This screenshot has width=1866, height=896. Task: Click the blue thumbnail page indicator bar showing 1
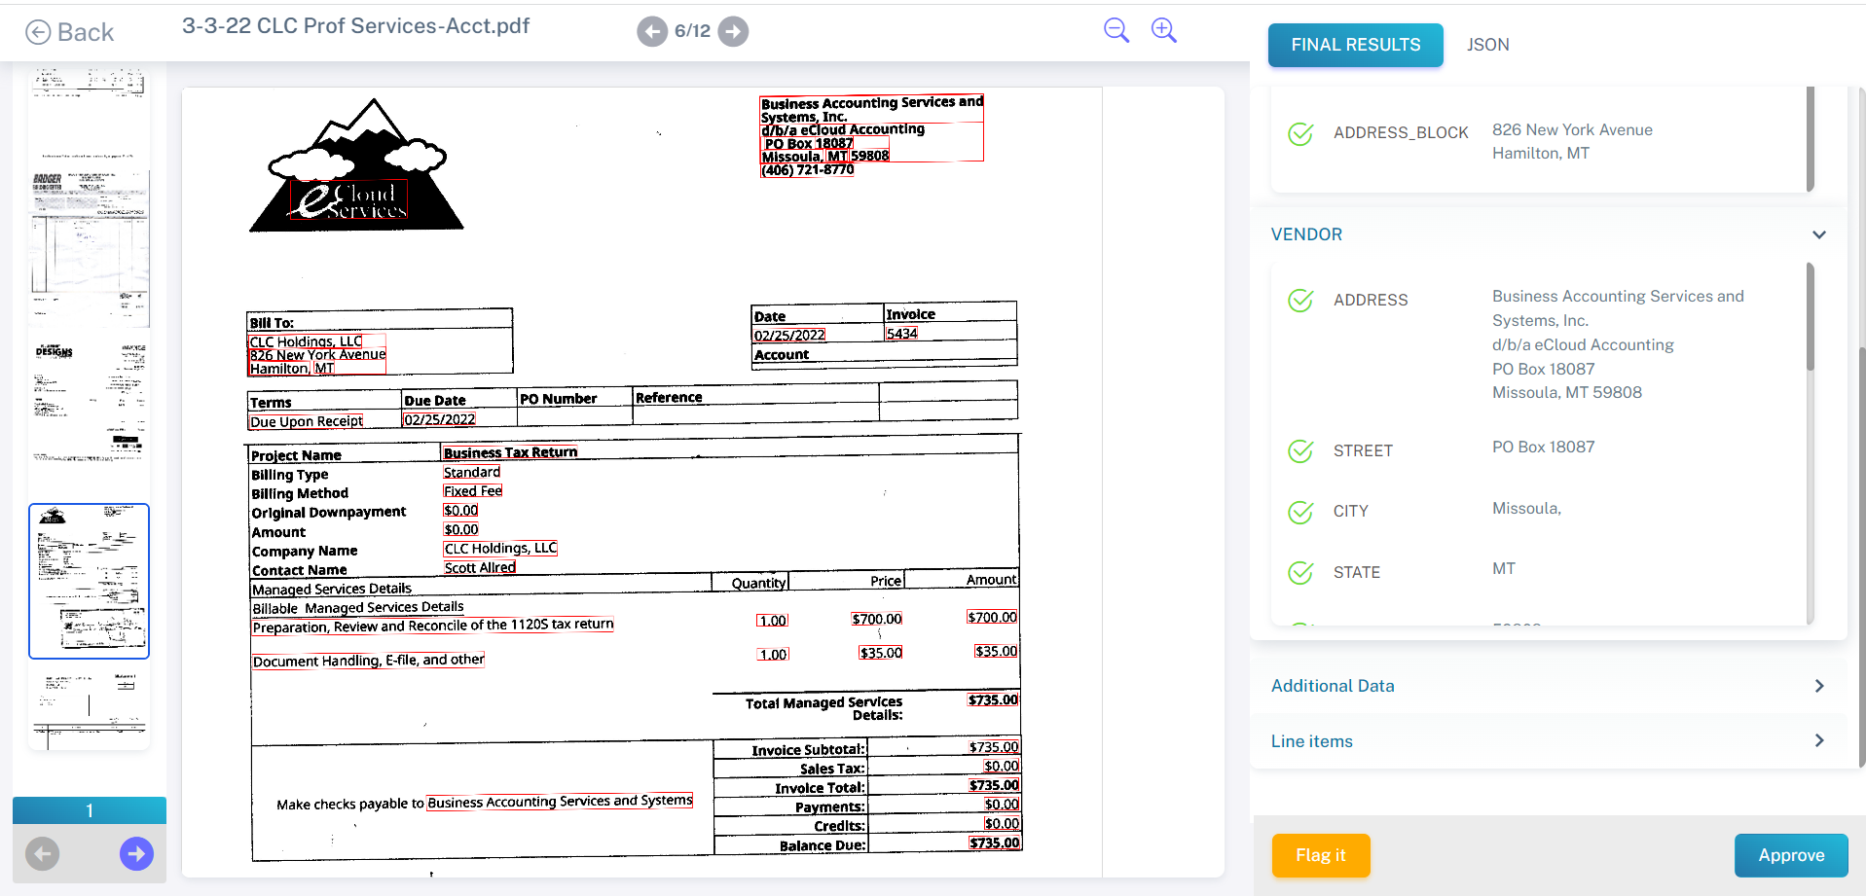point(90,810)
